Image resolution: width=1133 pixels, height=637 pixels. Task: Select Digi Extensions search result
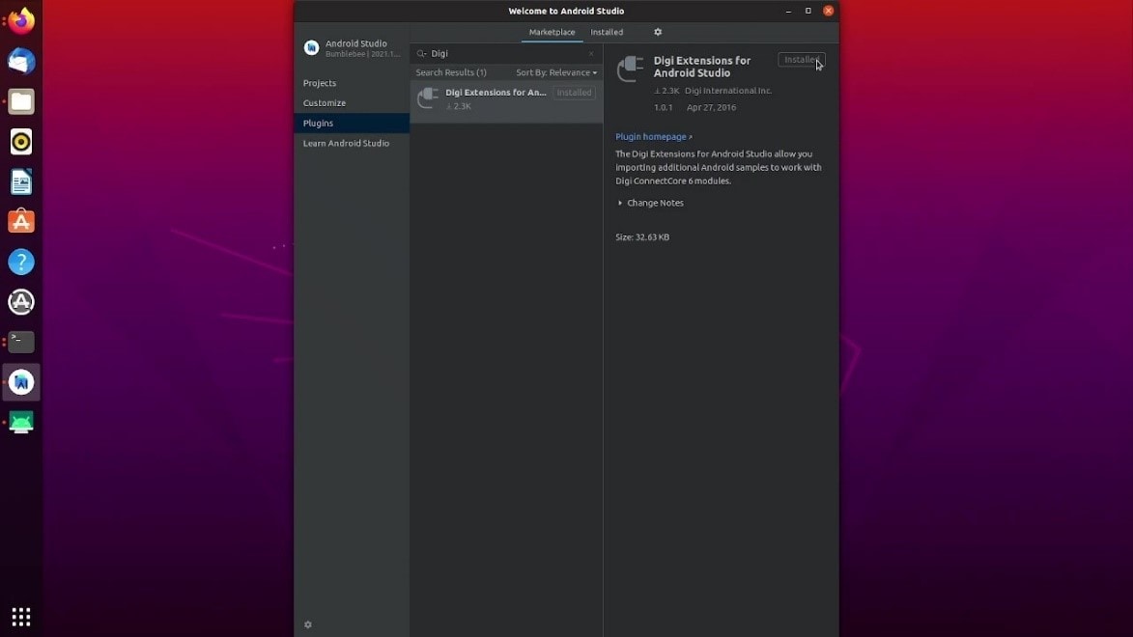click(496, 99)
